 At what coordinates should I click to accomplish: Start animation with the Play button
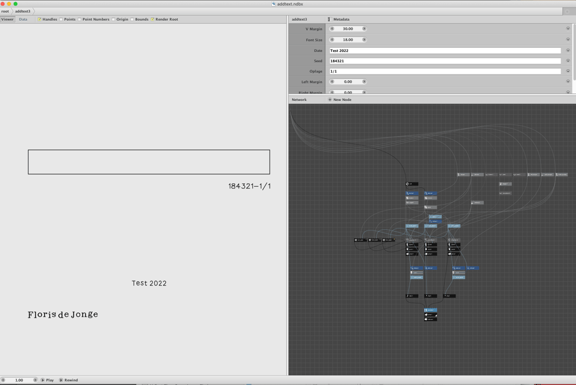[47, 380]
